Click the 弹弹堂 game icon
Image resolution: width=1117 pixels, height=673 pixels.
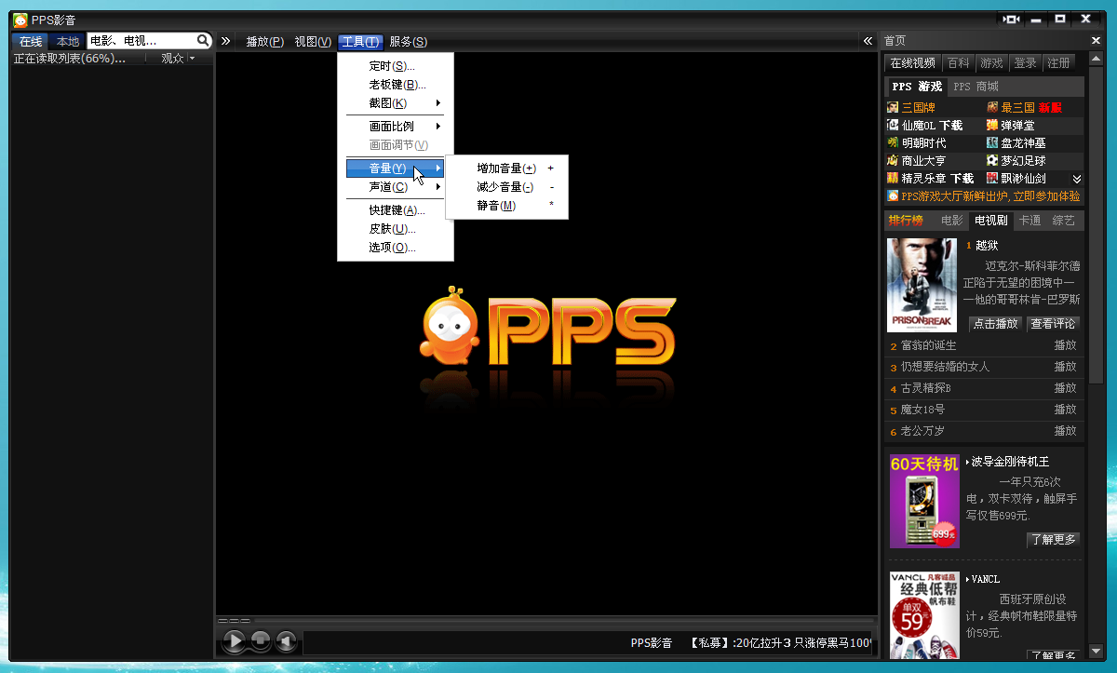[992, 125]
